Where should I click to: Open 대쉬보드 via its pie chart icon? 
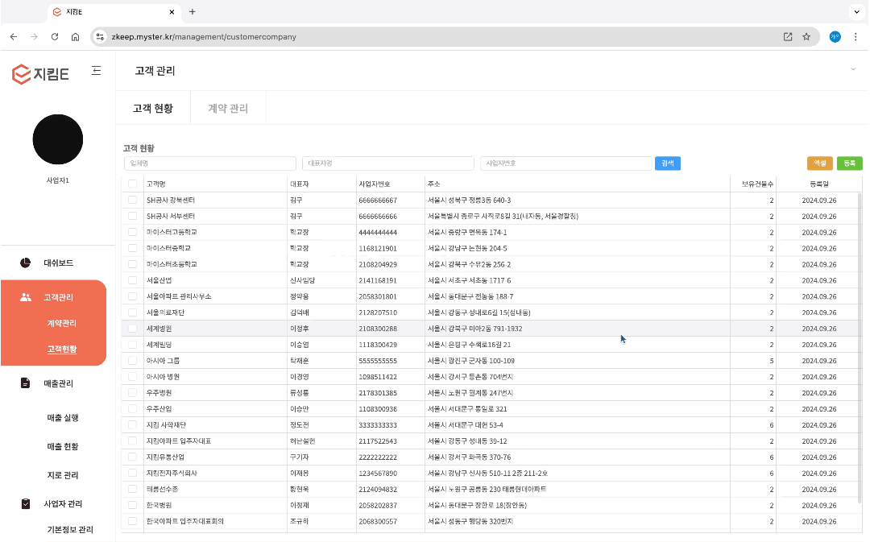[26, 263]
